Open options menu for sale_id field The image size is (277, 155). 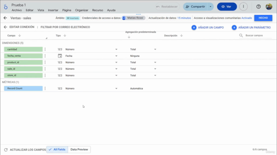[45, 69]
